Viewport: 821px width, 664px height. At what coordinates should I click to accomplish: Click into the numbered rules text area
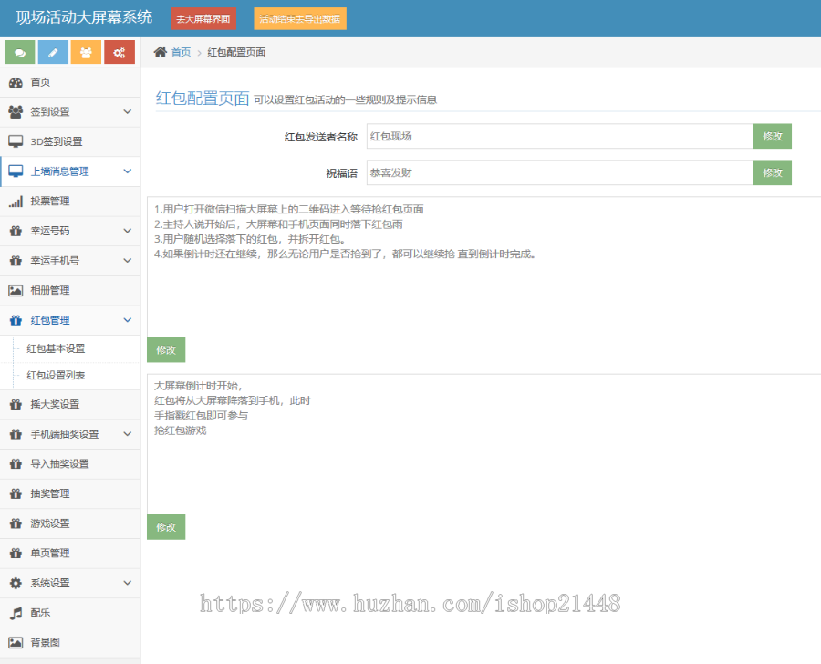tap(483, 267)
